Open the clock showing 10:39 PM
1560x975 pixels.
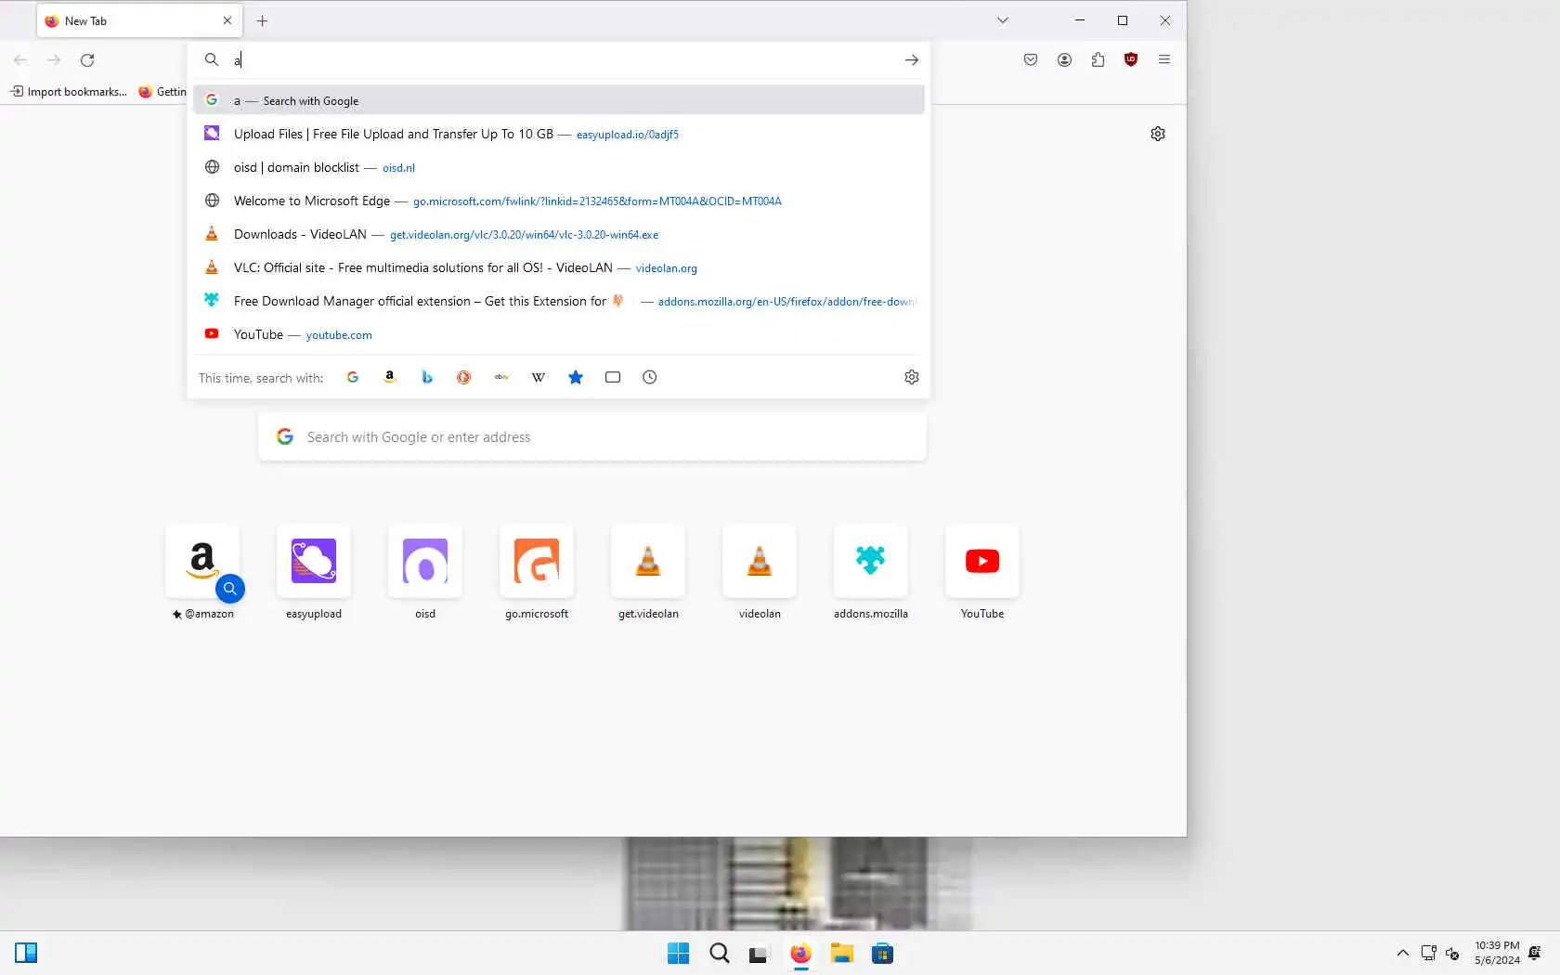(1497, 953)
